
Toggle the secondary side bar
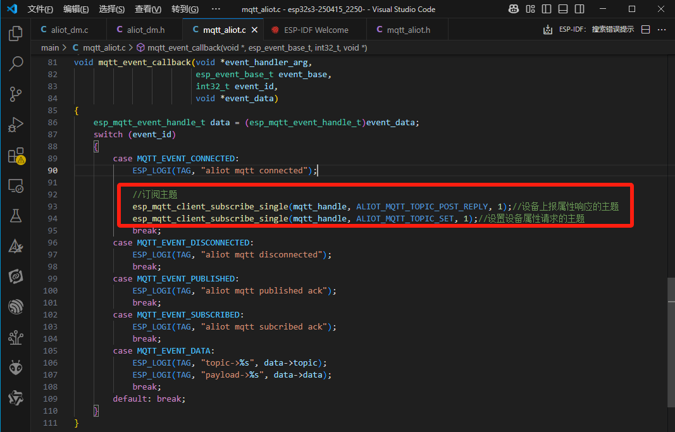tap(579, 9)
